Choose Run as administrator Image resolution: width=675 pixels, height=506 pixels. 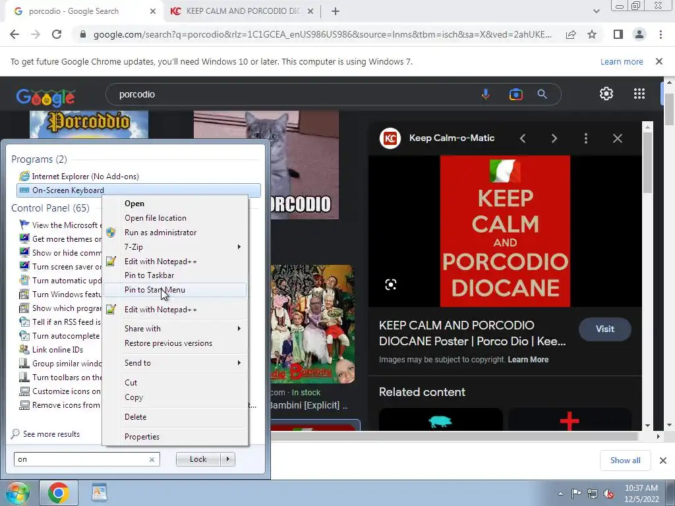[x=175, y=233]
